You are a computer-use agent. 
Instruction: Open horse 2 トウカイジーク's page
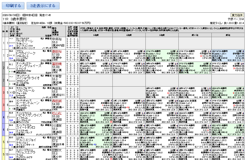(x=26, y=53)
